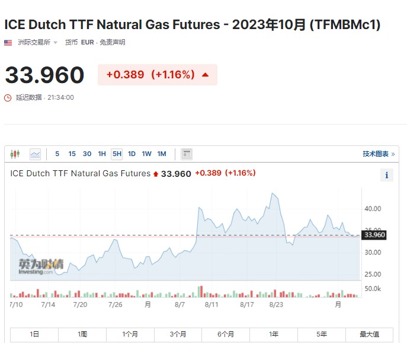Switch to candlestick chart icon
Screen dimensions: 407x343
coord(15,154)
